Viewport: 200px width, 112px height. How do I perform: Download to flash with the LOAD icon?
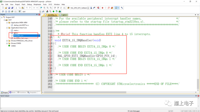pyautogui.click(x=19, y=12)
